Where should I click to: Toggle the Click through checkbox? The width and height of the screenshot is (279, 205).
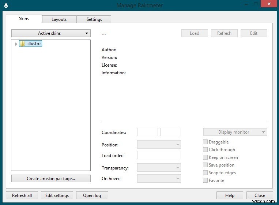click(205, 149)
